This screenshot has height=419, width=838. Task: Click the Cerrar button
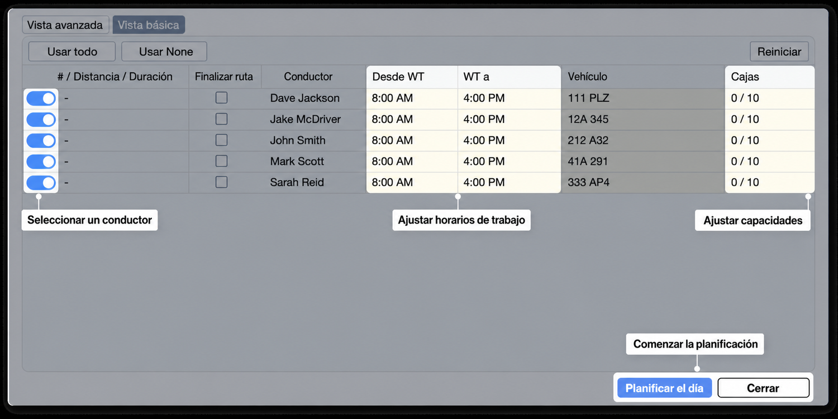763,388
